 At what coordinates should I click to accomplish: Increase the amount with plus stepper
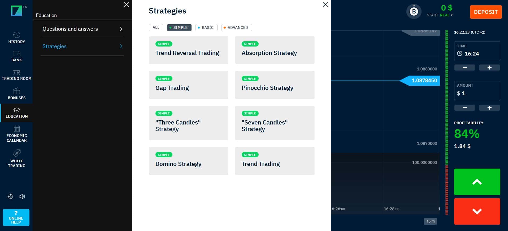489,108
